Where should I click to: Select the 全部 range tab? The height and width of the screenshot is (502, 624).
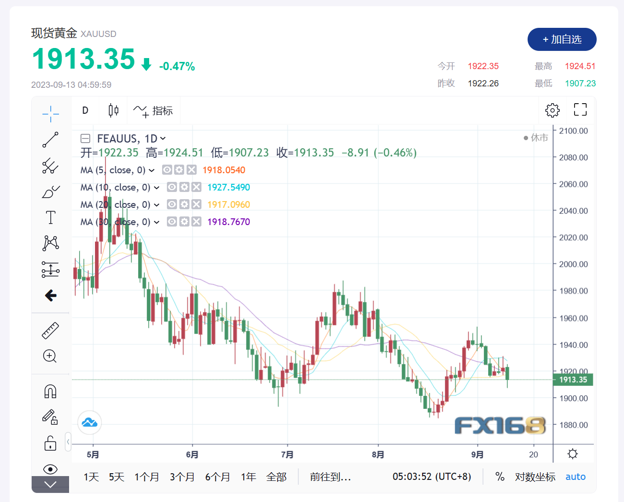[x=277, y=477]
